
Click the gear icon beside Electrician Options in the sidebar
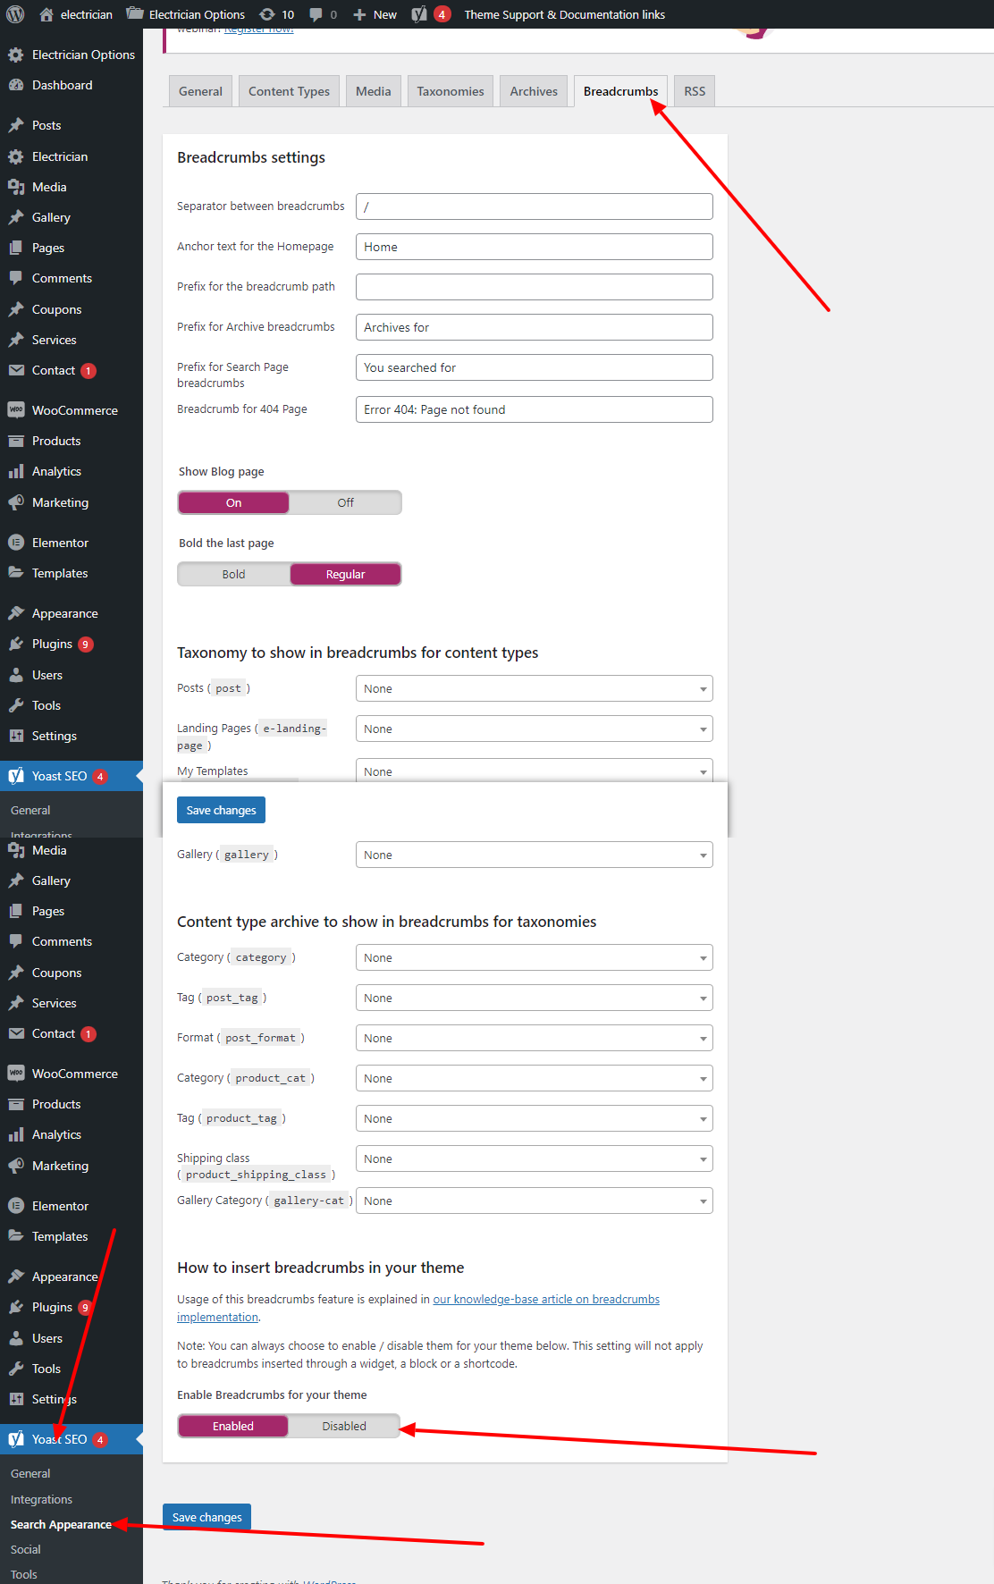coord(16,55)
